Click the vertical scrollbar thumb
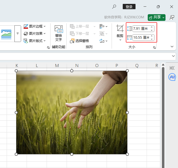This screenshot has height=168, width=178. tap(163, 117)
